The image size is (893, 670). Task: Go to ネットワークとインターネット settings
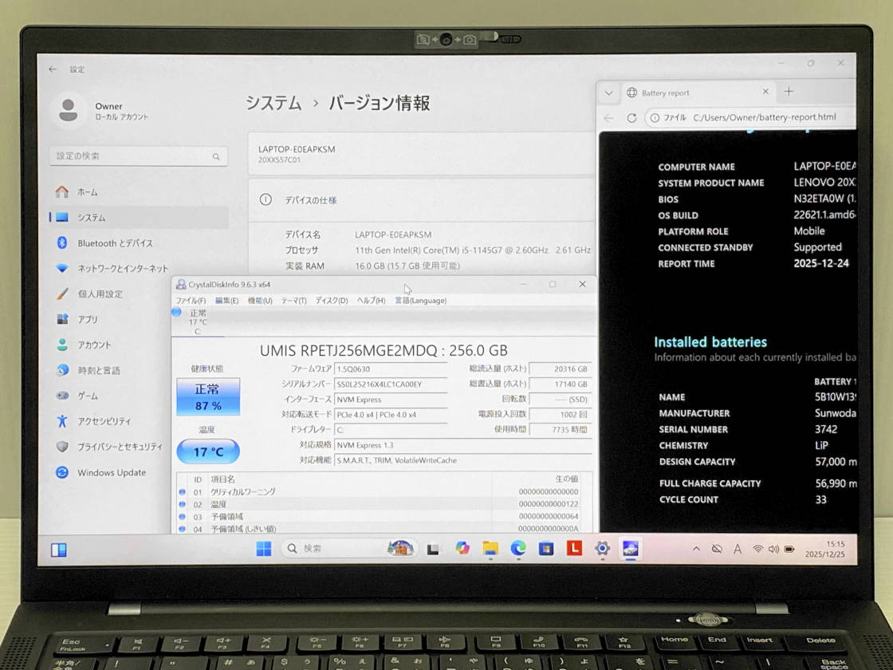tap(122, 269)
